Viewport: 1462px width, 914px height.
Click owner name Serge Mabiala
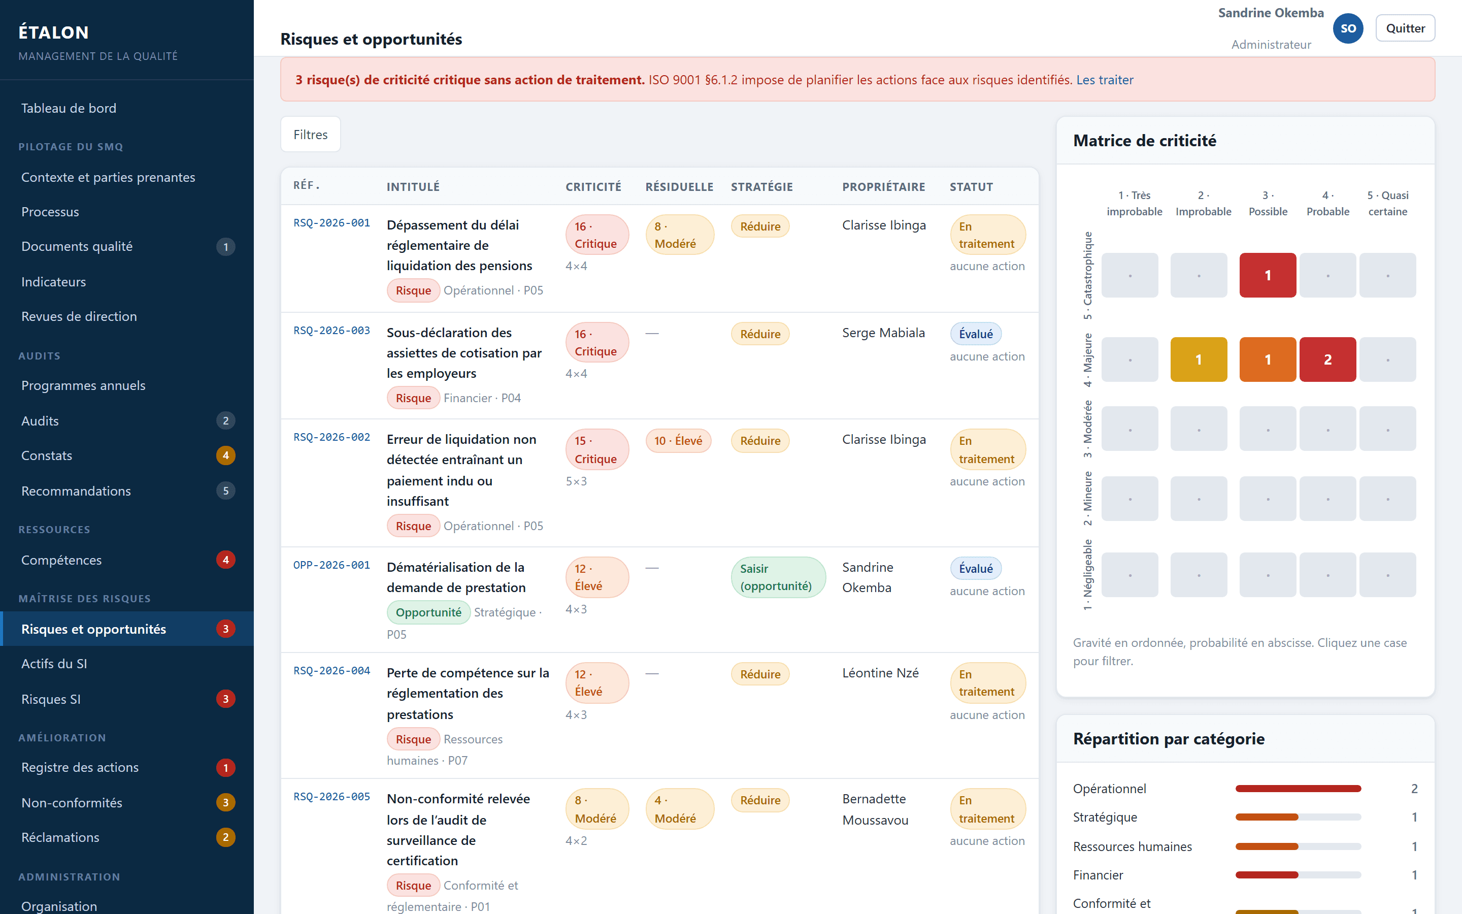[x=883, y=333]
